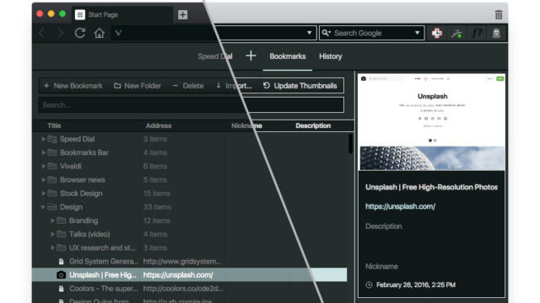540x303 pixels.
Task: Add a new tab with plus icon
Action: [182, 14]
